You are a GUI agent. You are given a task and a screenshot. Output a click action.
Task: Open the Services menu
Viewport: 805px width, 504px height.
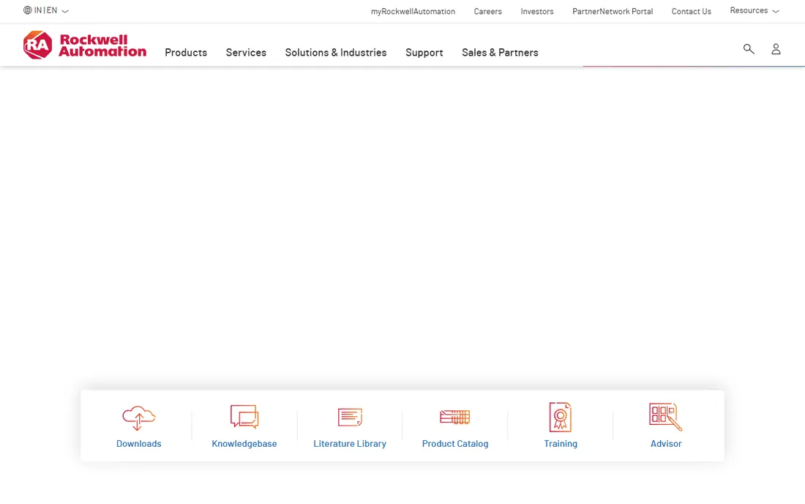point(246,53)
